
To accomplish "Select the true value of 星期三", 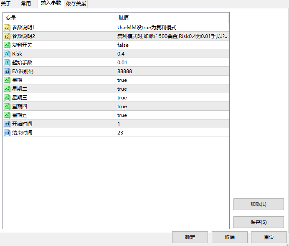I will (122, 98).
